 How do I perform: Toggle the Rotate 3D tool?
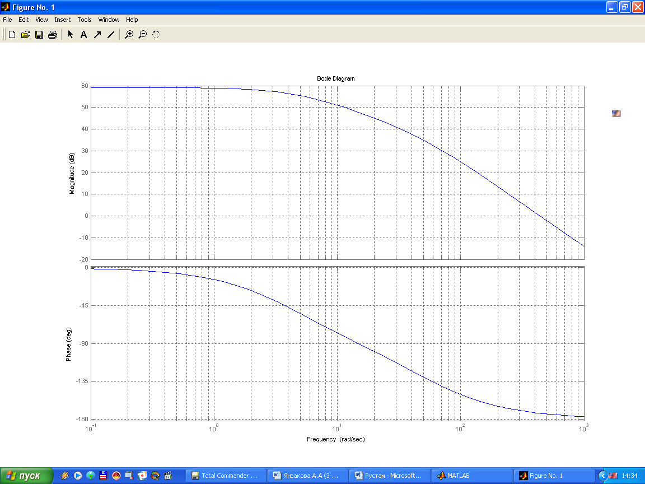pyautogui.click(x=156, y=35)
